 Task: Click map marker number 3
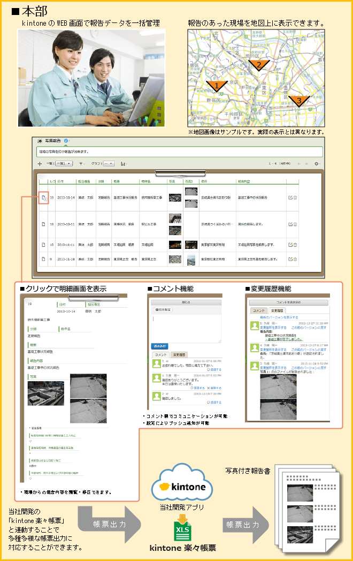[299, 101]
